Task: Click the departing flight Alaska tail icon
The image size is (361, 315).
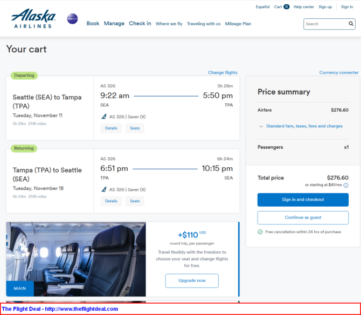Action: pyautogui.click(x=104, y=117)
